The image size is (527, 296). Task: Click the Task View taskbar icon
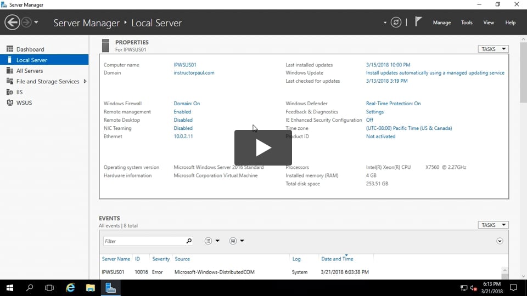point(49,288)
